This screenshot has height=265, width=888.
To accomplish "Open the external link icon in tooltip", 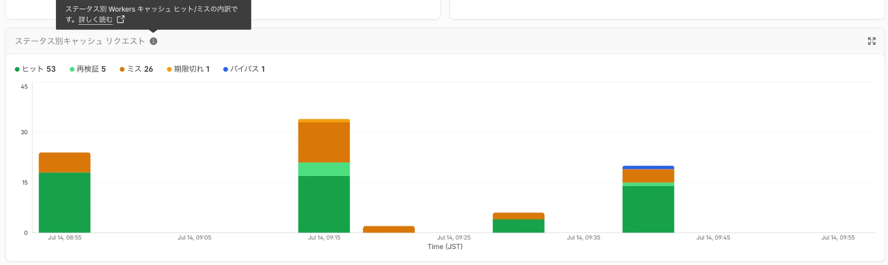I will pos(121,19).
